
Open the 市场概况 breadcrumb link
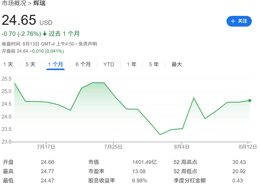pyautogui.click(x=14, y=3)
